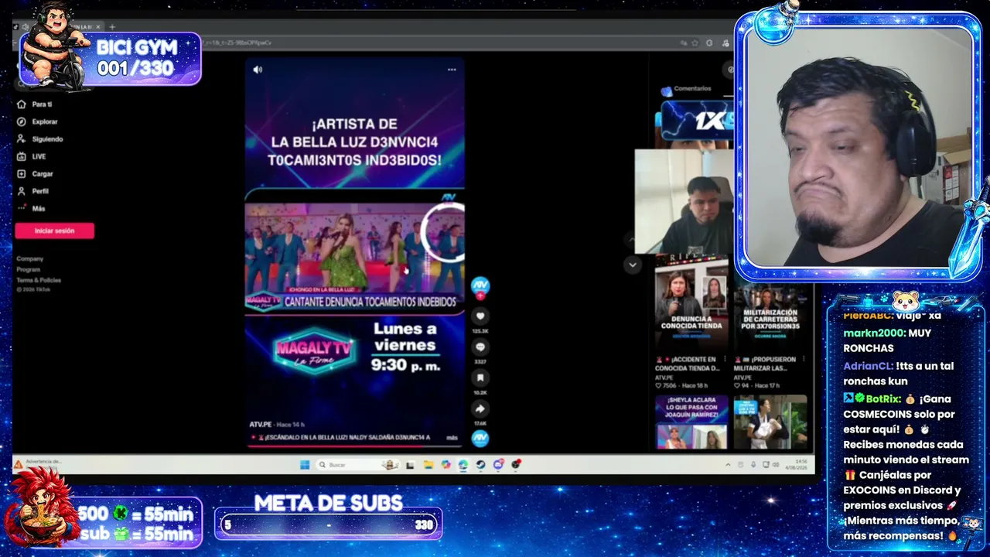Open 'Militarización de carreteras' video thumbnail
Screen dimensions: 990x557
pyautogui.click(x=770, y=317)
